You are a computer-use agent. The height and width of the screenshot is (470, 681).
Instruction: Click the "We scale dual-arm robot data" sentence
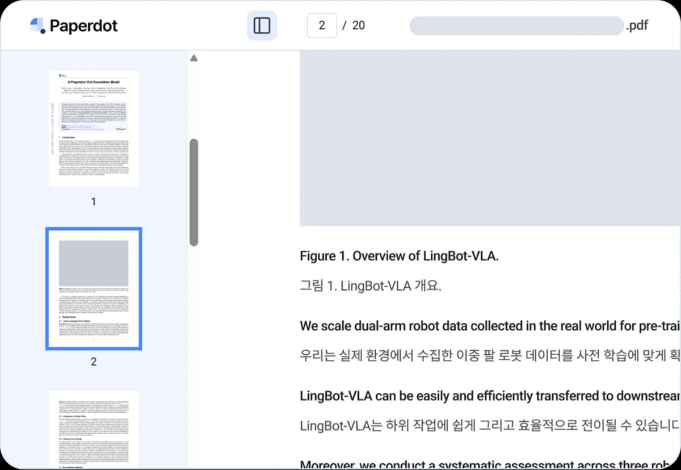click(x=489, y=326)
